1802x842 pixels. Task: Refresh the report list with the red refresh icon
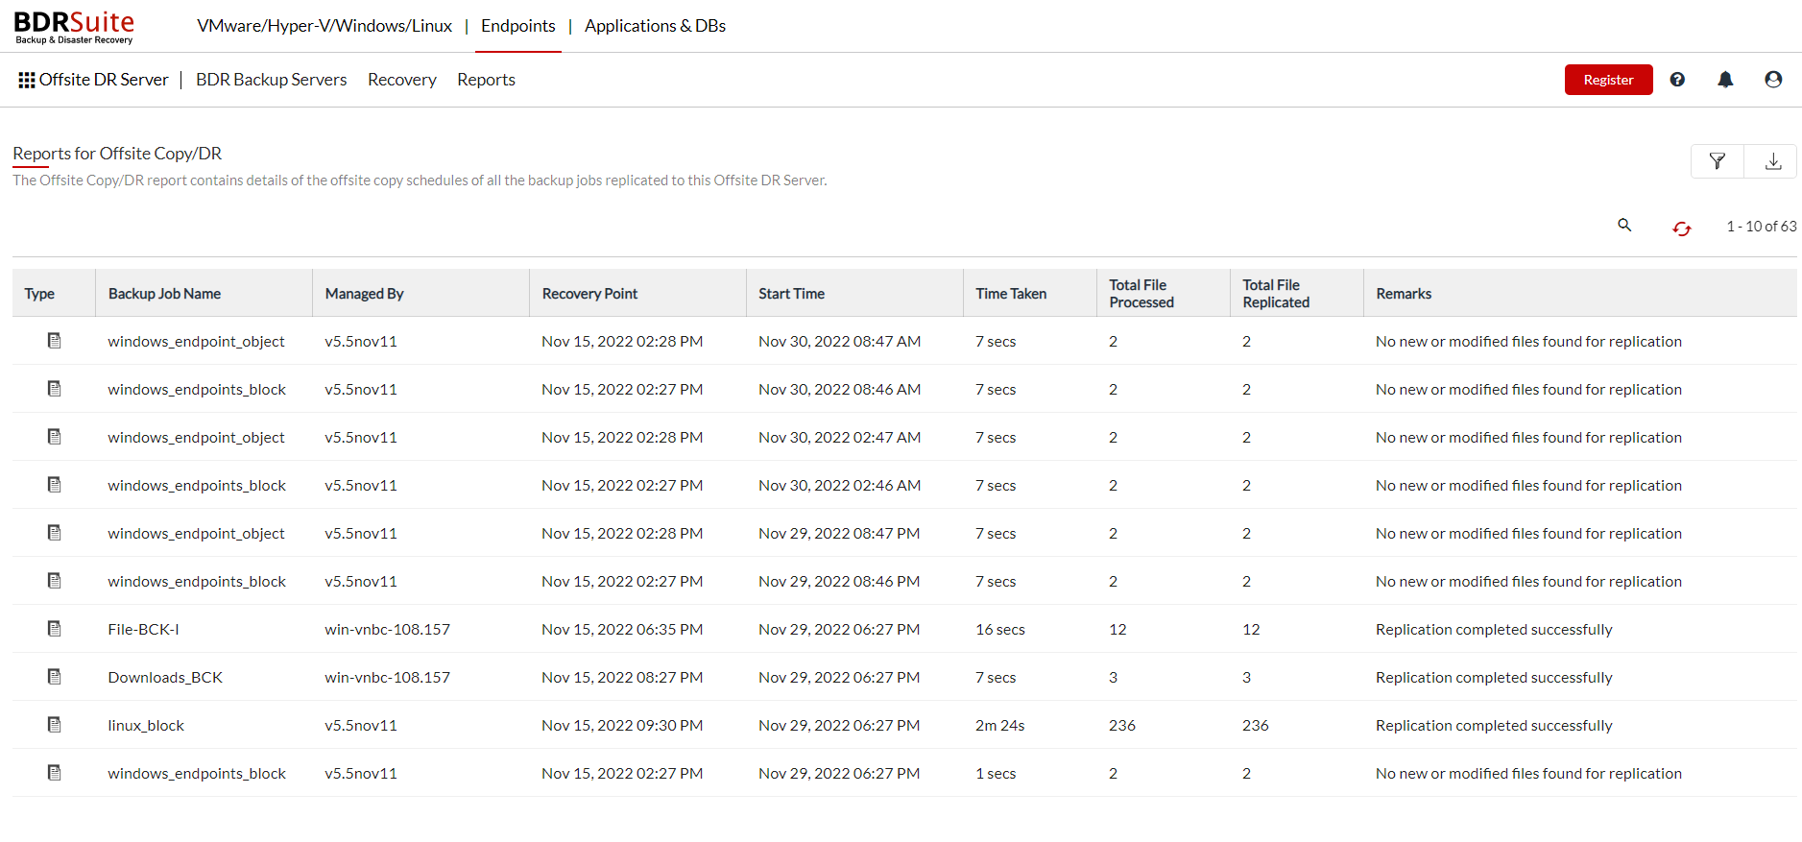[1682, 229]
